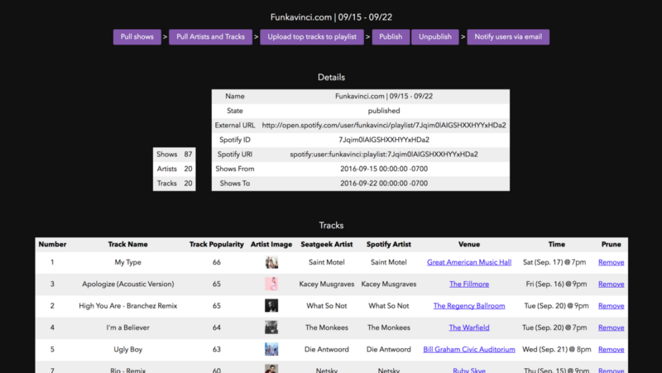
Task: Open Kacey Musgraves artist image thumbnail
Action: tap(271, 284)
